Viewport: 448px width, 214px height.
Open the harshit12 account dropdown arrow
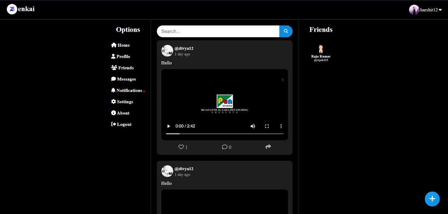440,10
